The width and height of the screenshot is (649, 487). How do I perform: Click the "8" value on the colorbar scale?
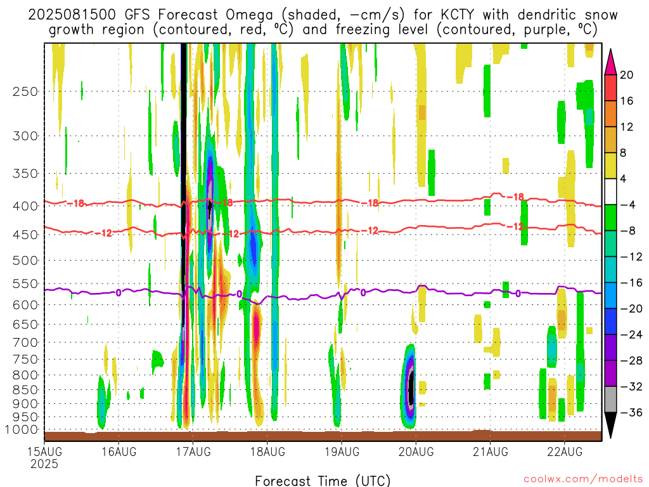624,153
